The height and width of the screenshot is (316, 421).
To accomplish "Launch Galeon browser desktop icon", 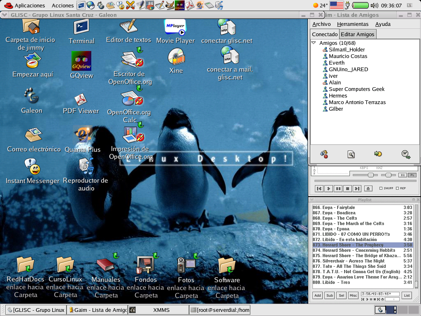I will 32,95.
